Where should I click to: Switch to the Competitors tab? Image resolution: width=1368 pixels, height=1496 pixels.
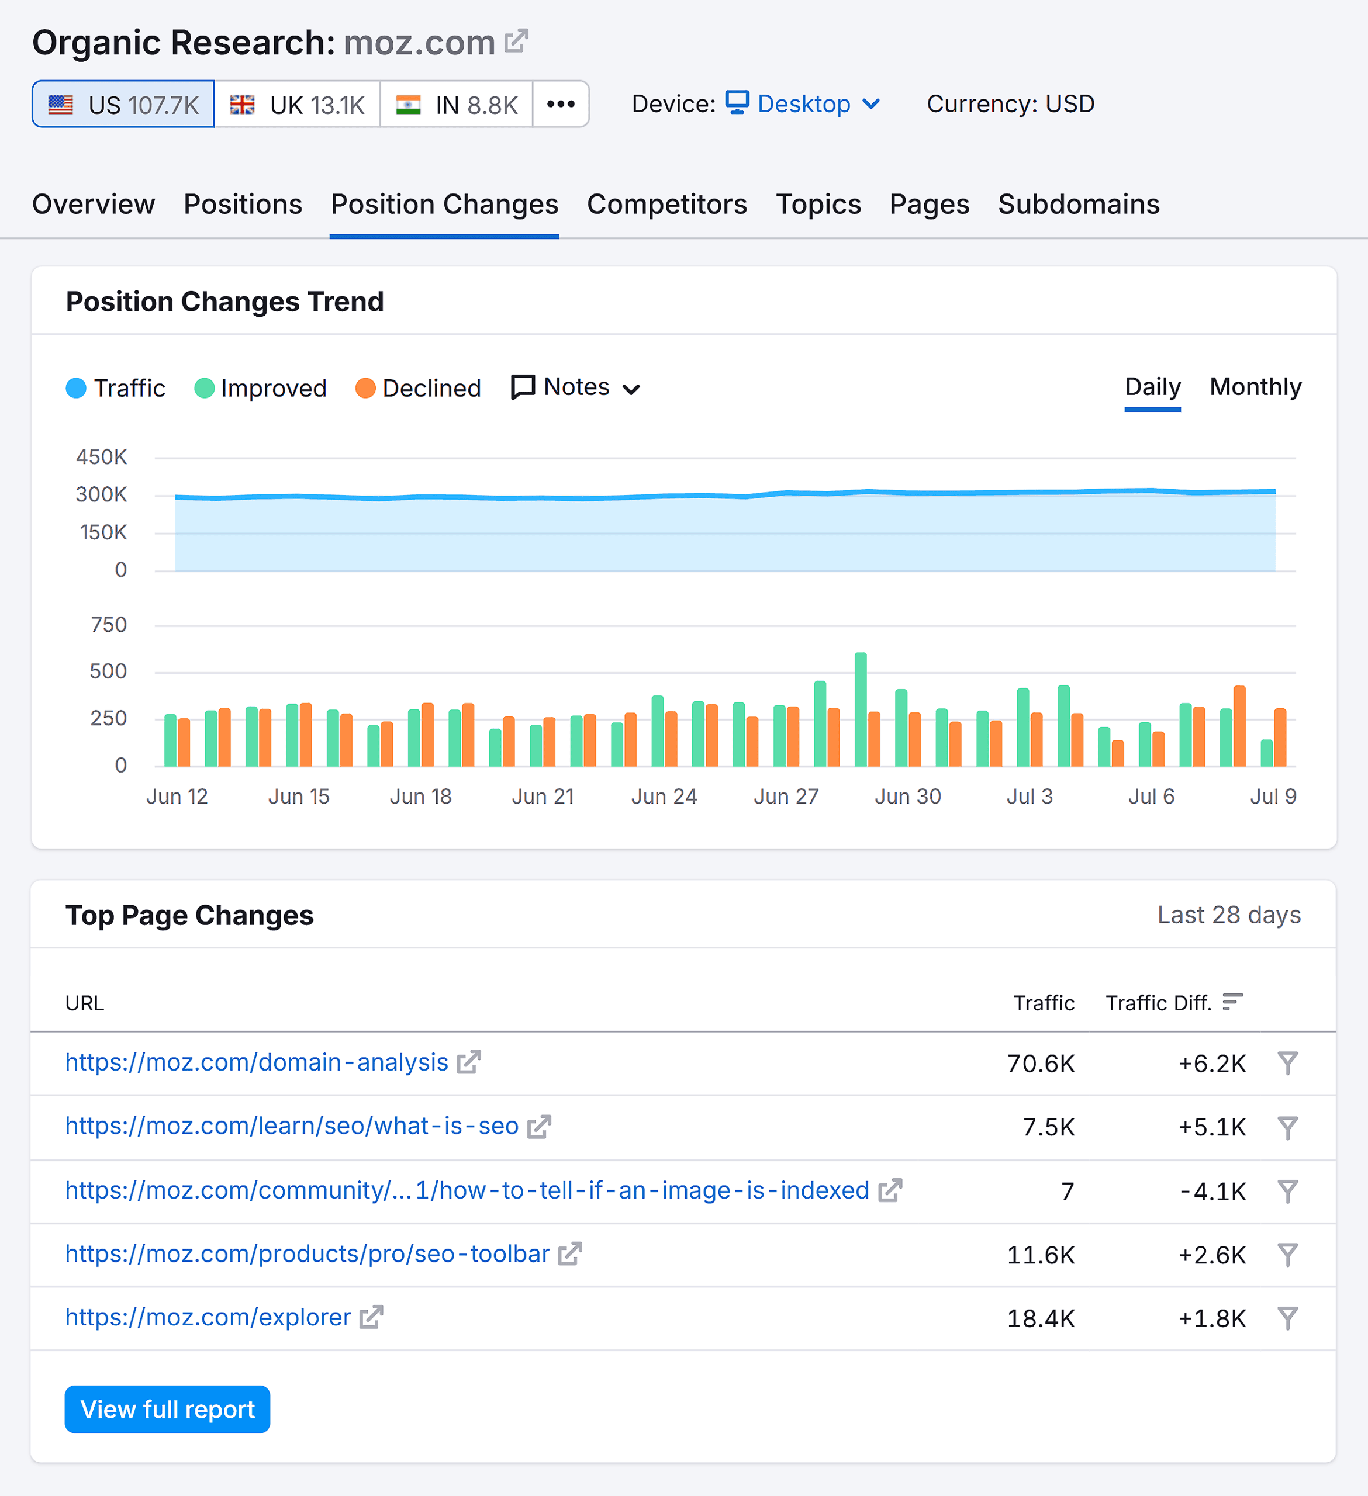pyautogui.click(x=666, y=204)
